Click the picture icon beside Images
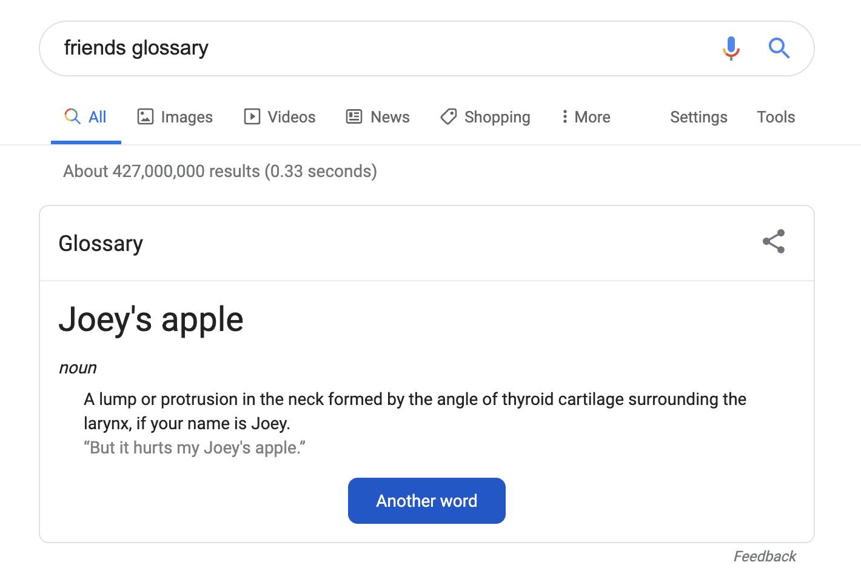This screenshot has width=861, height=582. [146, 116]
